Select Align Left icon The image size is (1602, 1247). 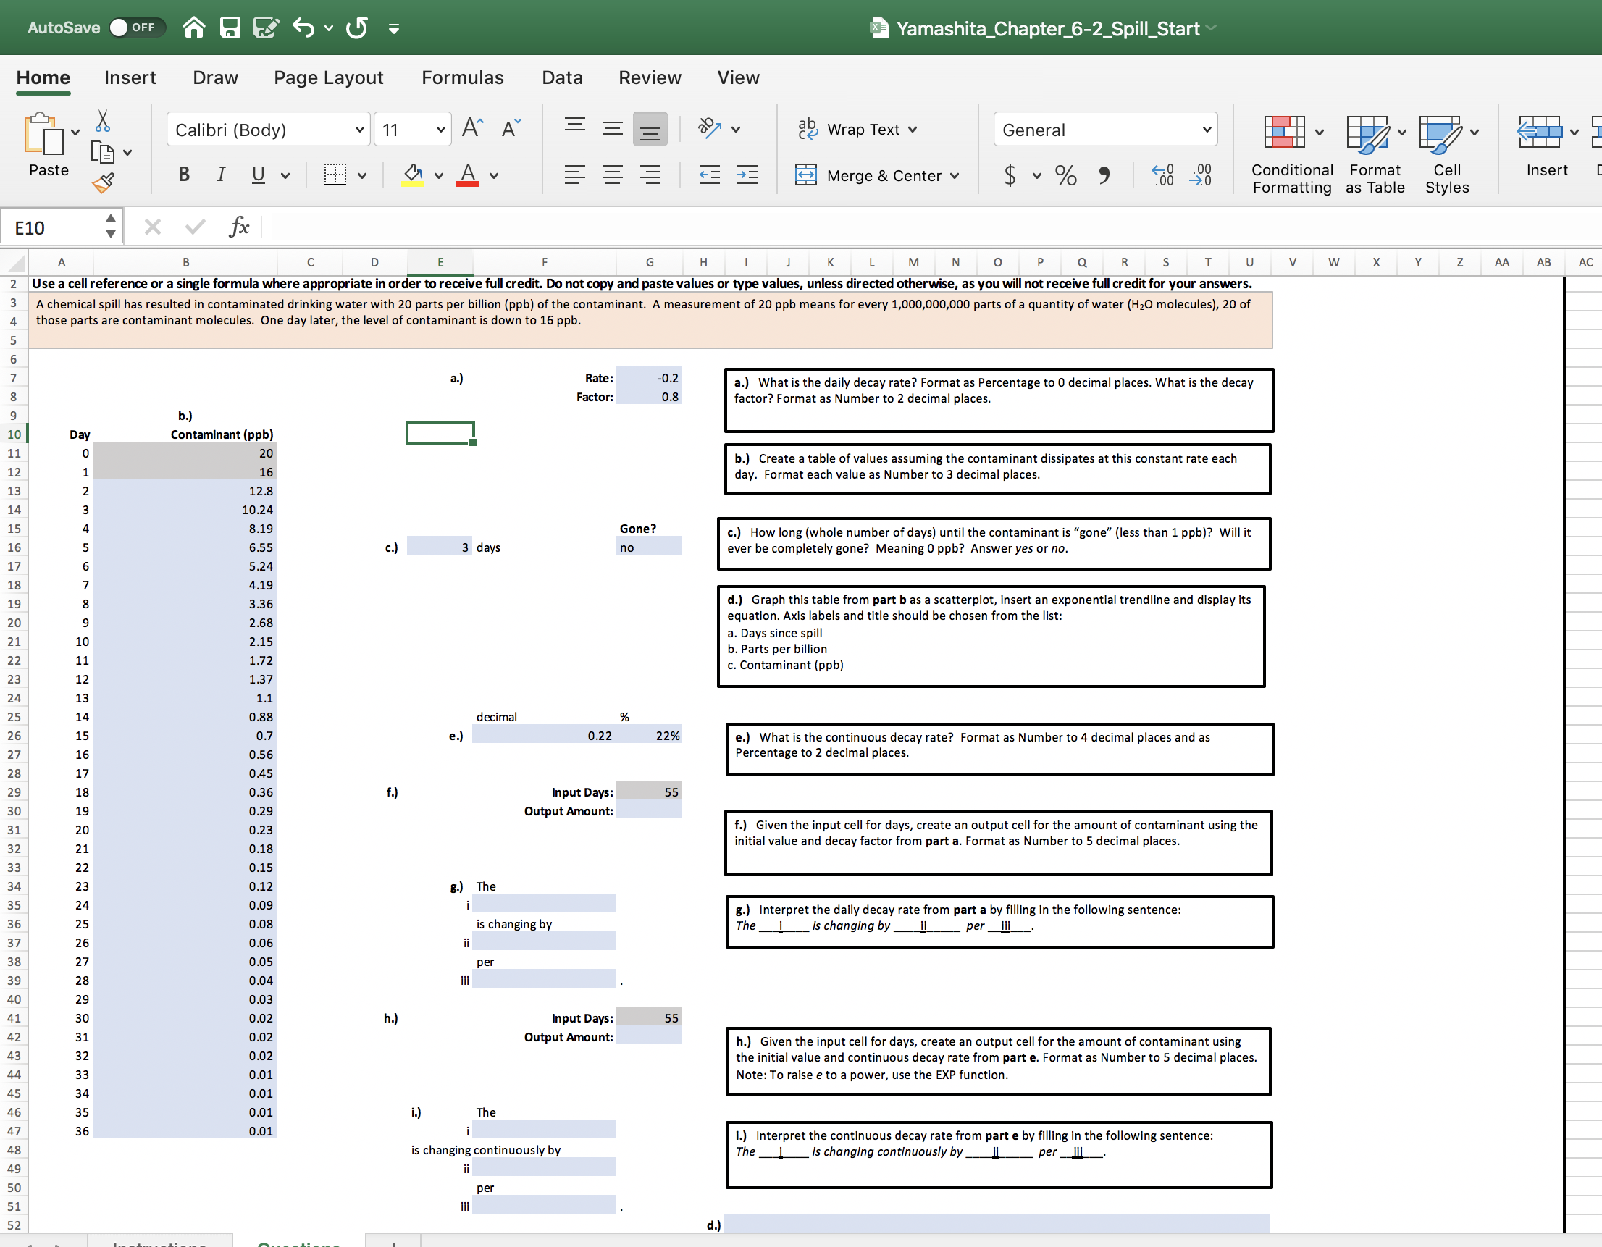tap(575, 175)
